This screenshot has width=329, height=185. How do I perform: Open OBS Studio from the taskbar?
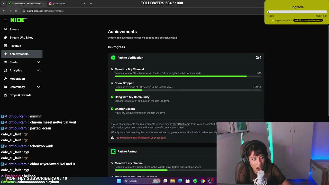click(x=210, y=181)
